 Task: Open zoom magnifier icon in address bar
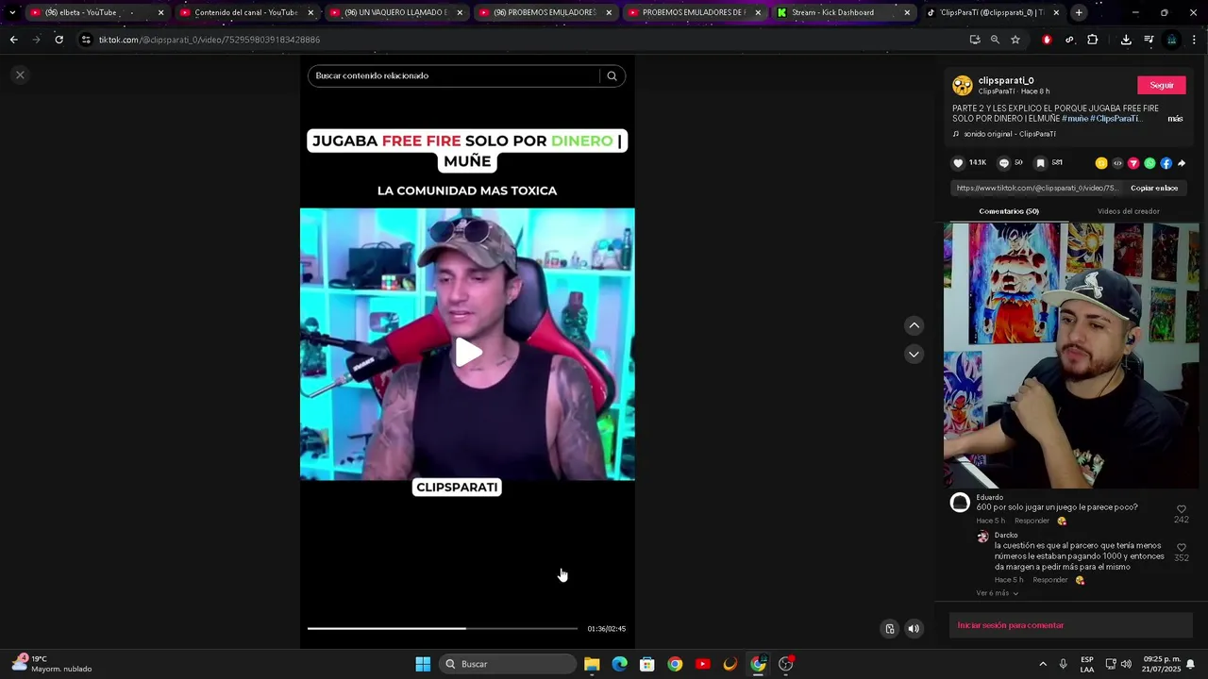[995, 40]
